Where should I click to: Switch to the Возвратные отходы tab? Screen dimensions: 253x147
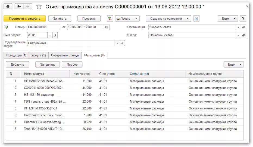(x=65, y=55)
